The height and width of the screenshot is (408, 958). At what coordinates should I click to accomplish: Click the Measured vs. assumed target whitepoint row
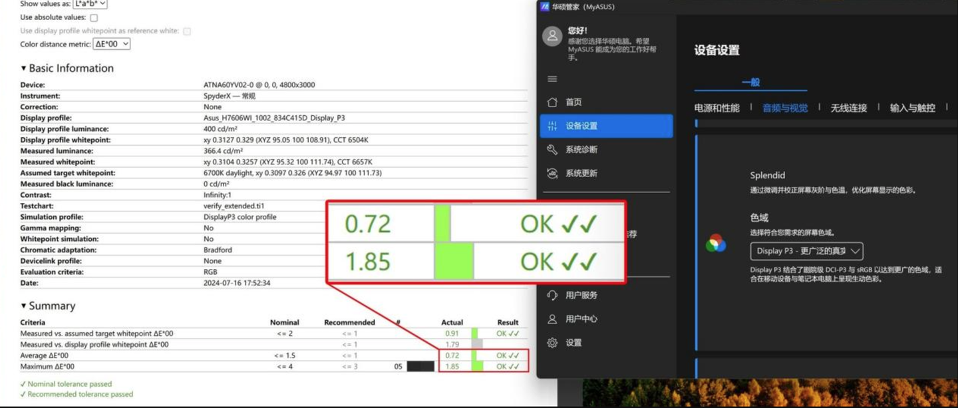pos(273,333)
